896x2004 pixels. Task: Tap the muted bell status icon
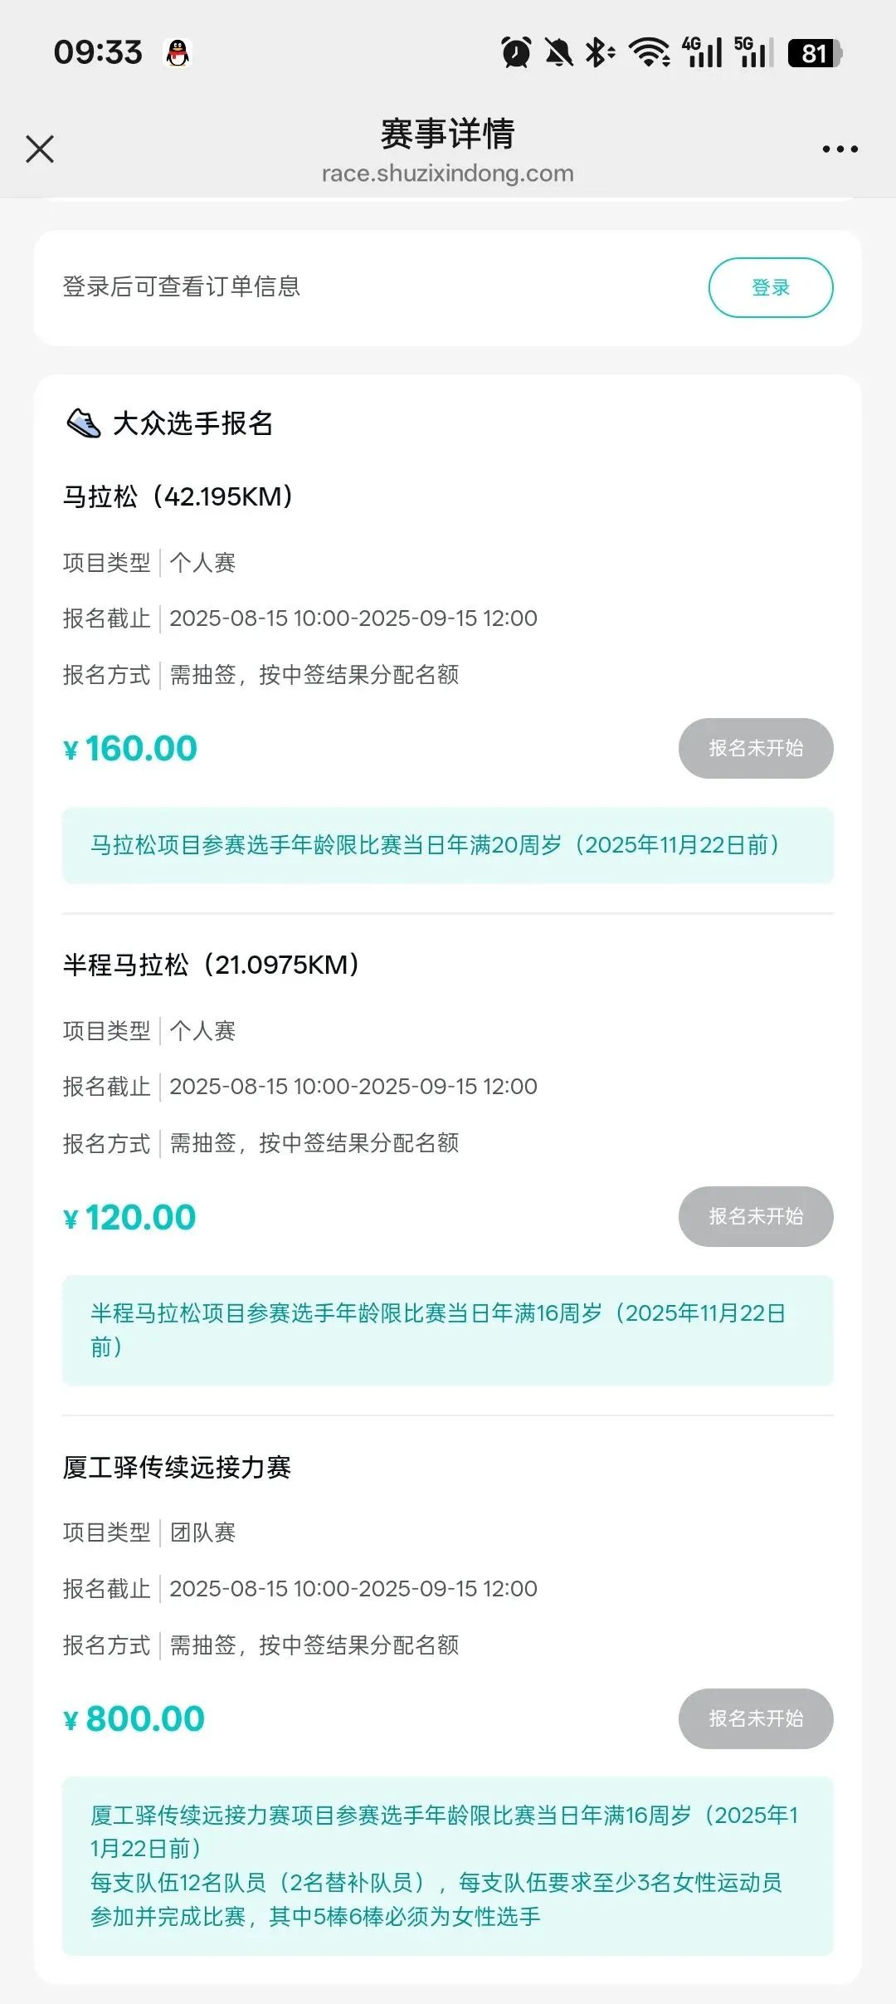[x=558, y=52]
